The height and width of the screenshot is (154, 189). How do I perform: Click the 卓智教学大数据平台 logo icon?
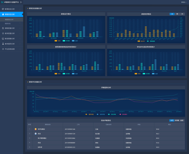2,2
